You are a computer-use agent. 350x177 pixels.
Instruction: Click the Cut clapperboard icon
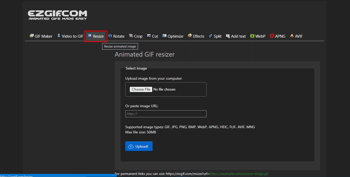(149, 36)
